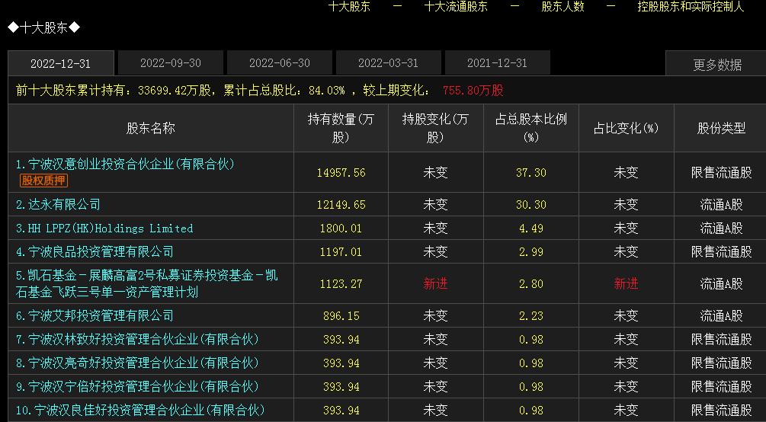Select the ratio value 2.99
This screenshot has height=422, width=766.
(x=531, y=252)
